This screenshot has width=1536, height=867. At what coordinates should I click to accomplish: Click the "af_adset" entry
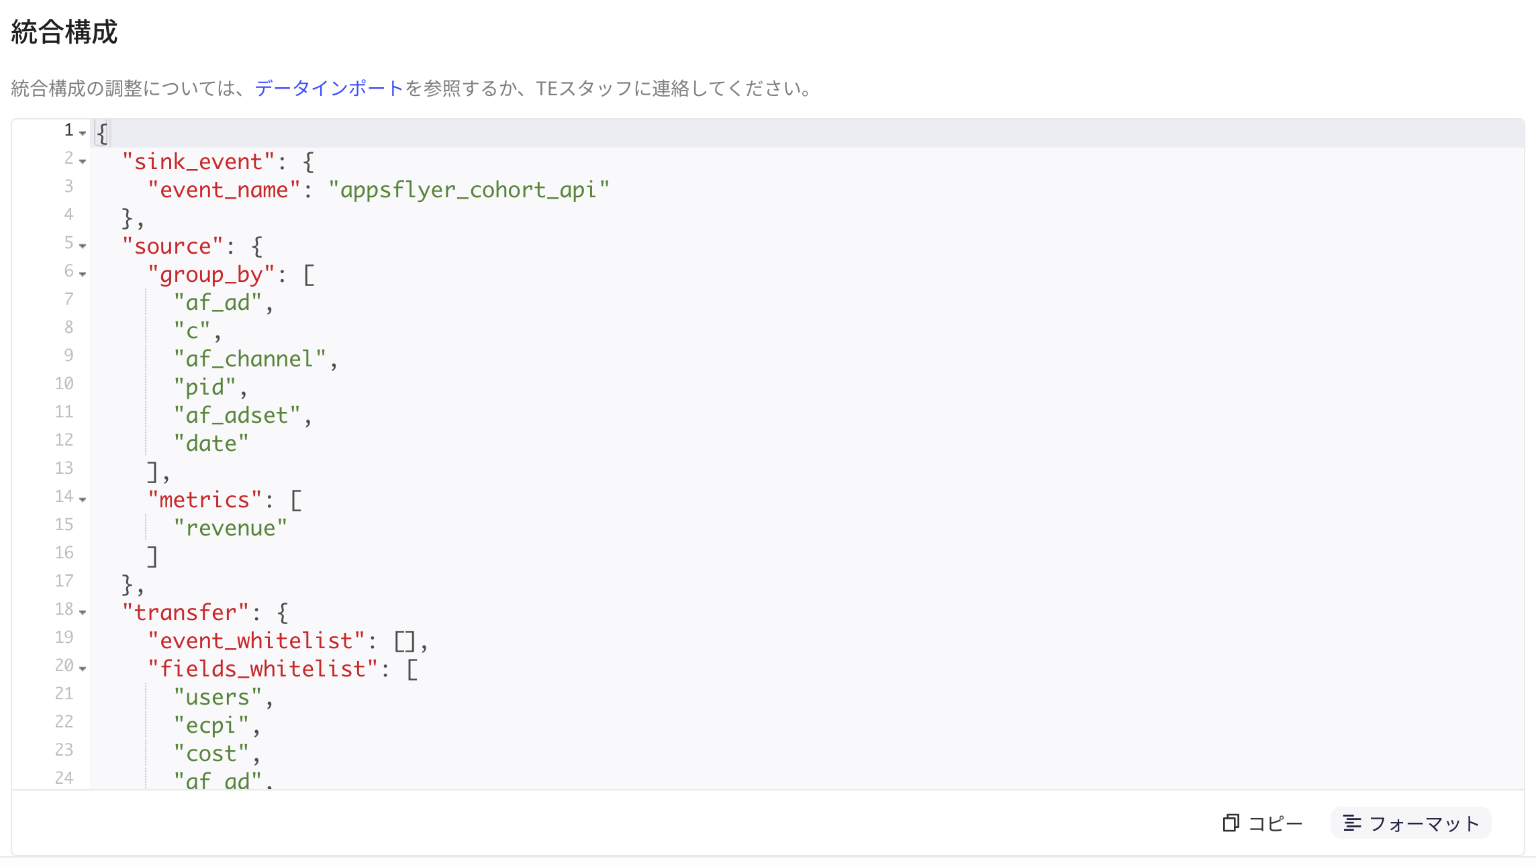(x=237, y=415)
